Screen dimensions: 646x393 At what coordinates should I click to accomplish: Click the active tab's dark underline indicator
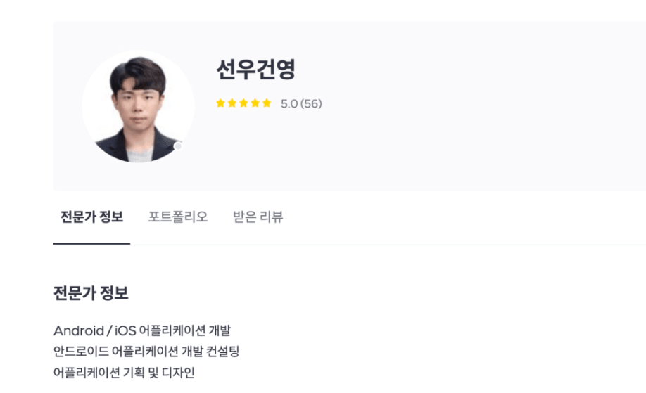point(91,243)
